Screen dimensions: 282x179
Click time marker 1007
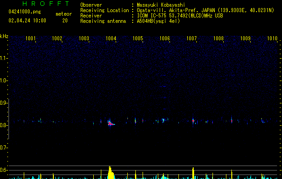pos(191,38)
